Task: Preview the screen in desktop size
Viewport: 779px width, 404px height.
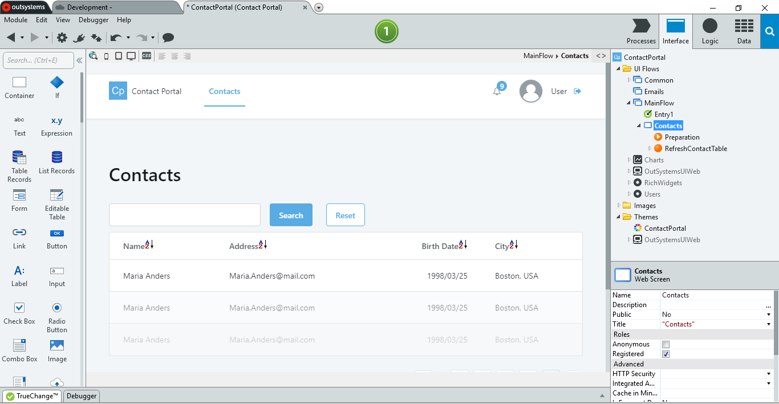Action: [131, 56]
